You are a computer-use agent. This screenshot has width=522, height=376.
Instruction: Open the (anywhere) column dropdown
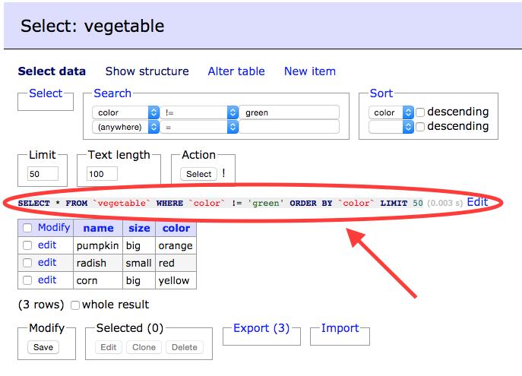(125, 127)
